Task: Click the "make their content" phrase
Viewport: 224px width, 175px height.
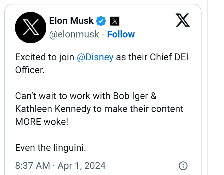Action: (149, 109)
